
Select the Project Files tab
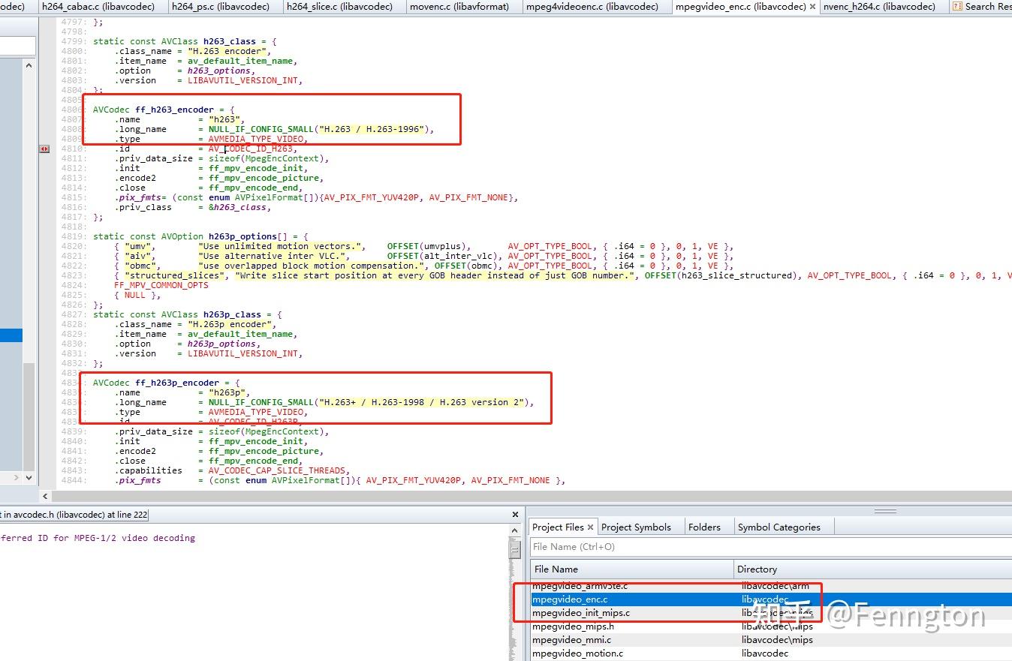(x=558, y=527)
